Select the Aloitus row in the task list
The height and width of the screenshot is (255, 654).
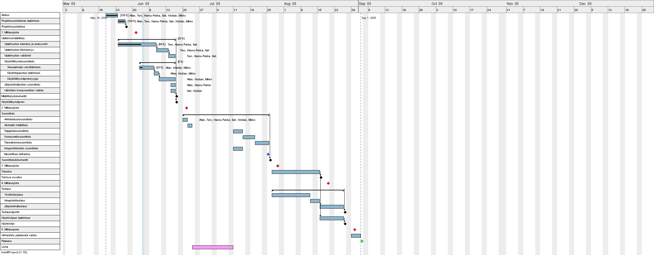point(30,15)
